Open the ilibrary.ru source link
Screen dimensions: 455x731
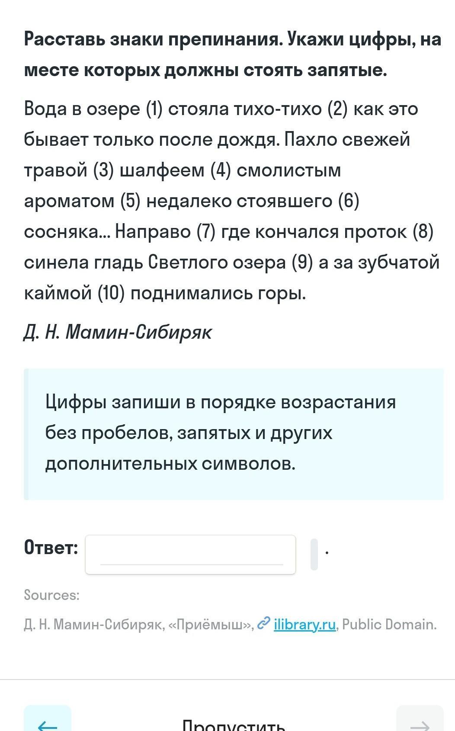(x=304, y=625)
